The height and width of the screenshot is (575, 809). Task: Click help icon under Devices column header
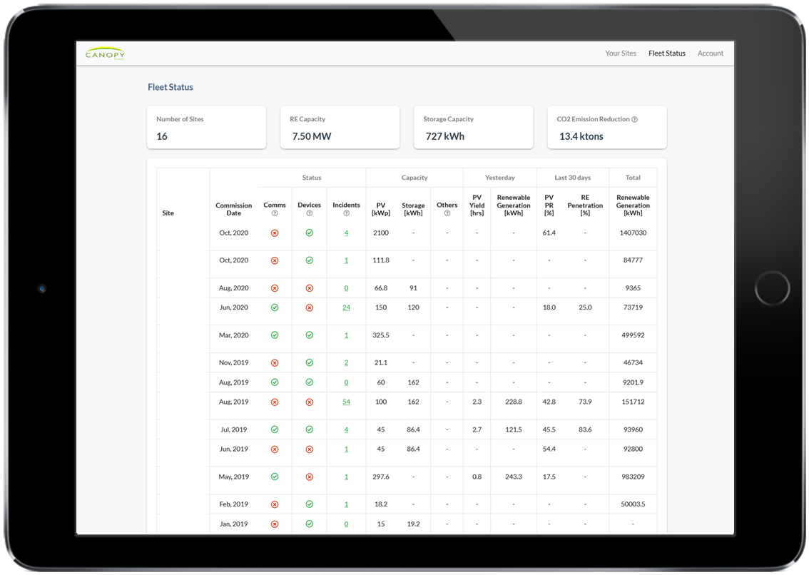[x=309, y=213]
